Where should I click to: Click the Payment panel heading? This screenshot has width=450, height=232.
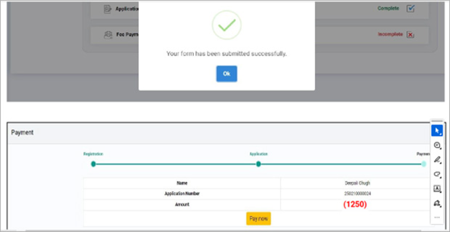pos(23,133)
